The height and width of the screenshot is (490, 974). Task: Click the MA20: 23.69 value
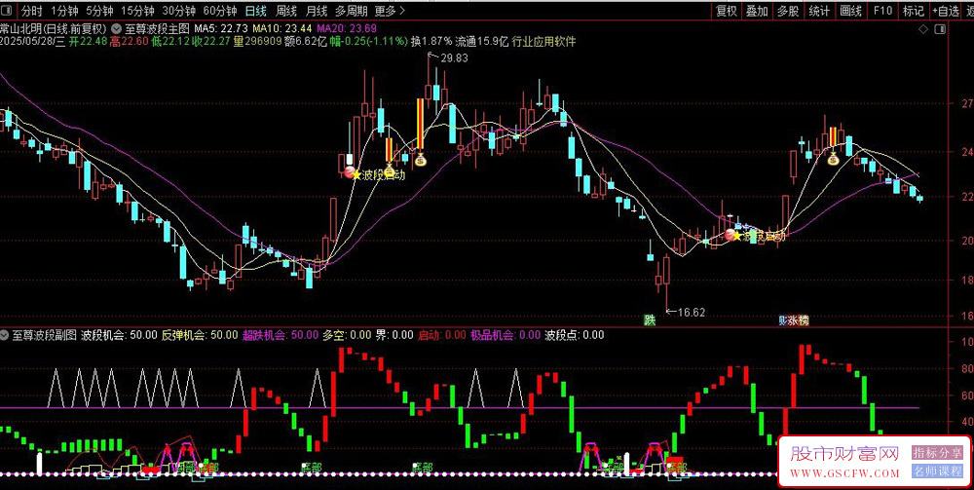click(346, 28)
